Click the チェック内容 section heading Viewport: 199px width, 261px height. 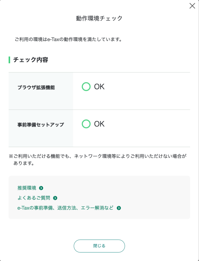pos(30,60)
